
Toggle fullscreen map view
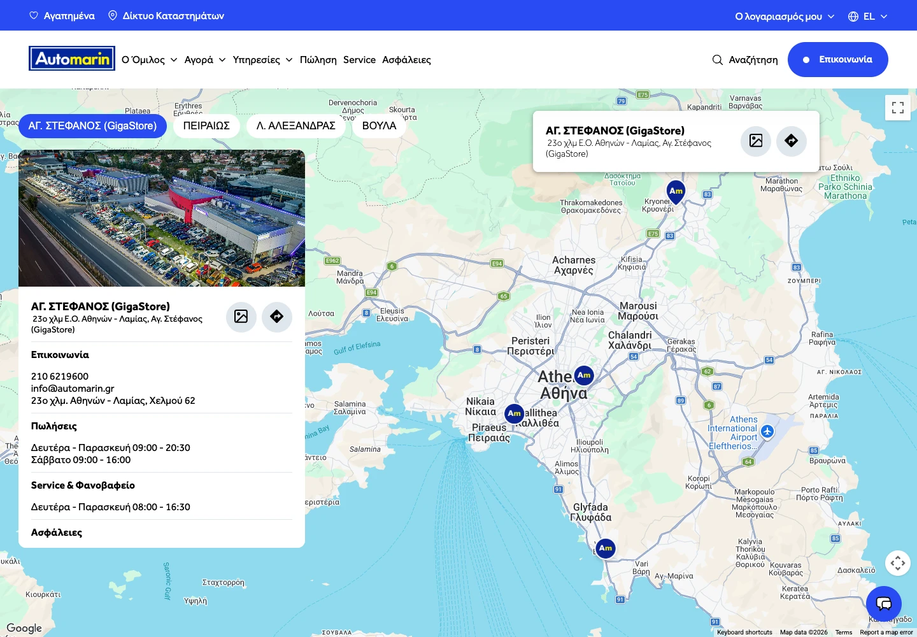pos(898,108)
